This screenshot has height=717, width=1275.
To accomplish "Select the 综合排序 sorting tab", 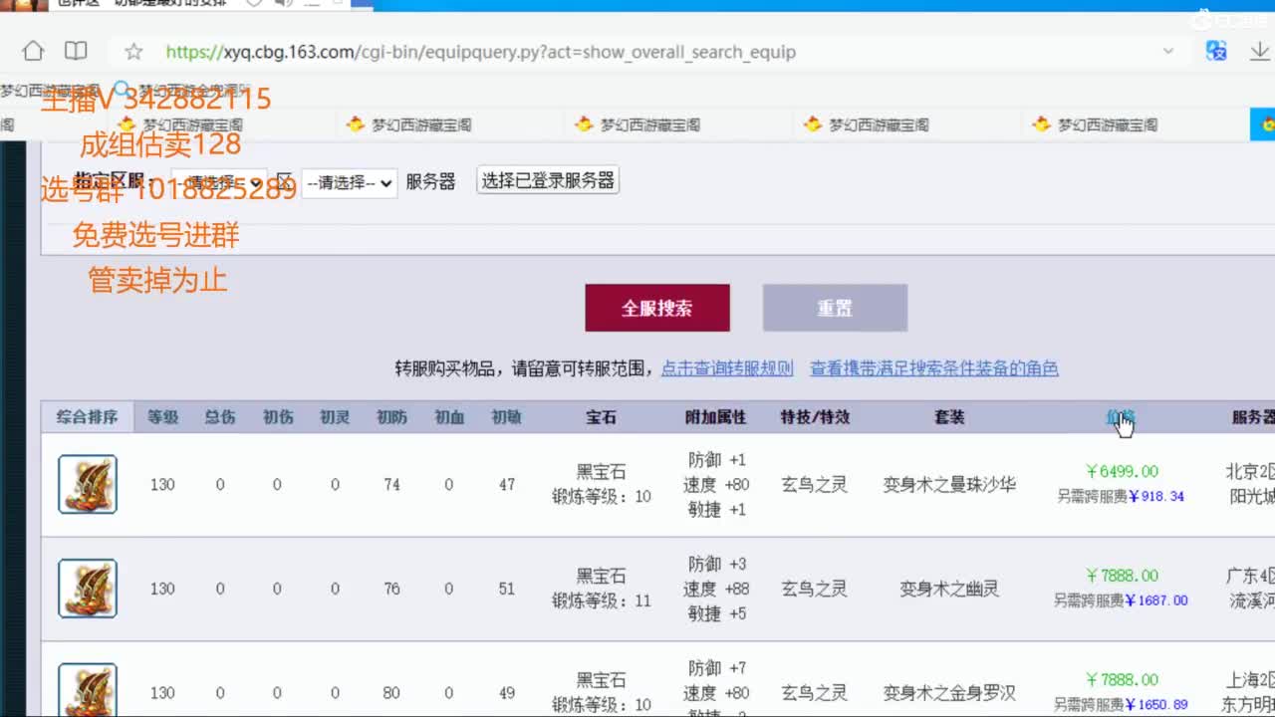I will (x=88, y=417).
